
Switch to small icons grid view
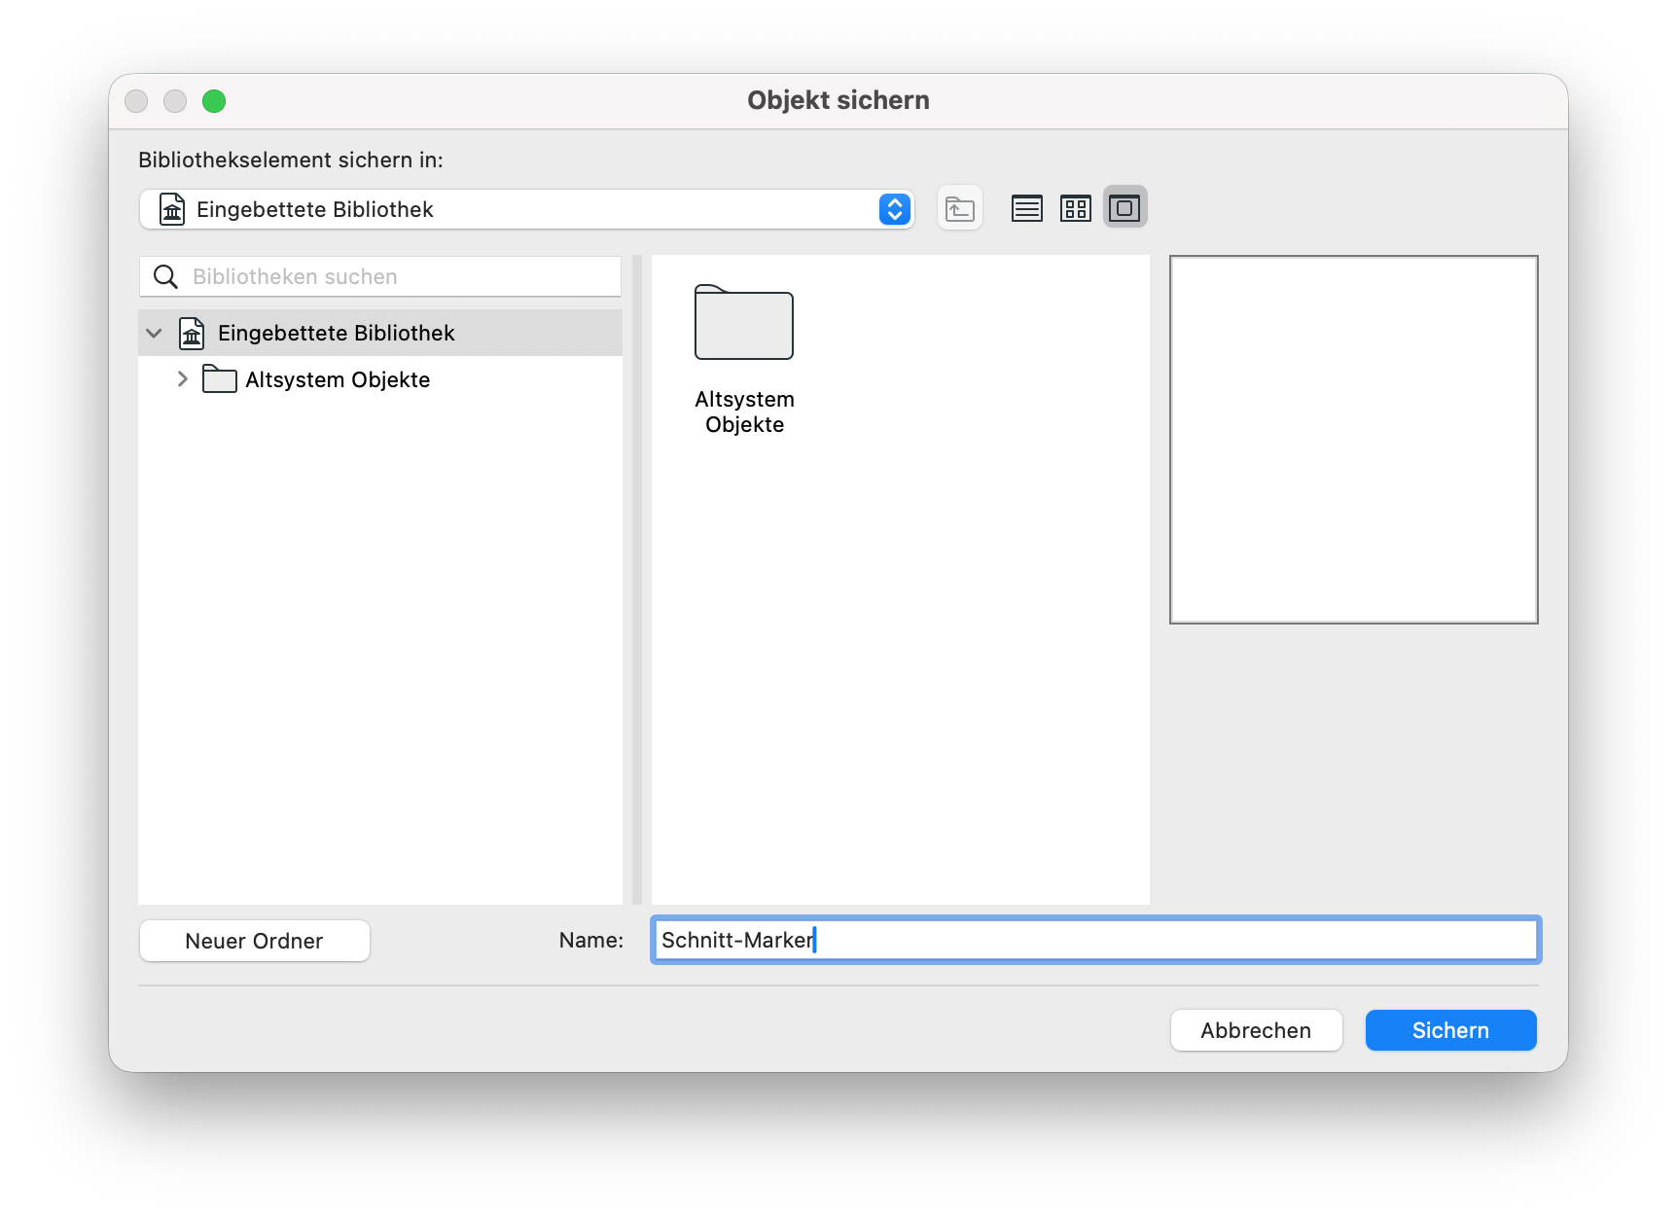(1076, 208)
